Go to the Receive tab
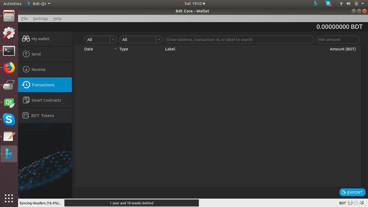 [45, 69]
